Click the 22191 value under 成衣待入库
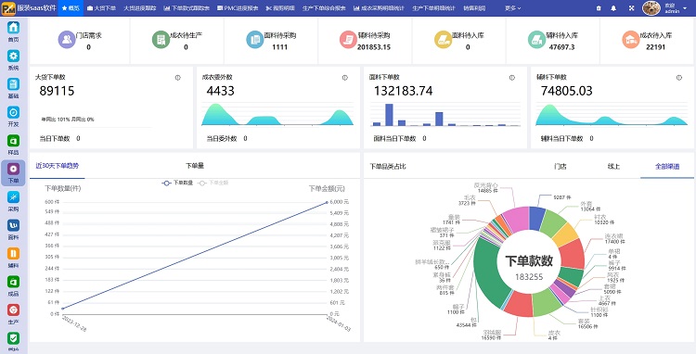The height and width of the screenshot is (354, 696). pos(655,47)
